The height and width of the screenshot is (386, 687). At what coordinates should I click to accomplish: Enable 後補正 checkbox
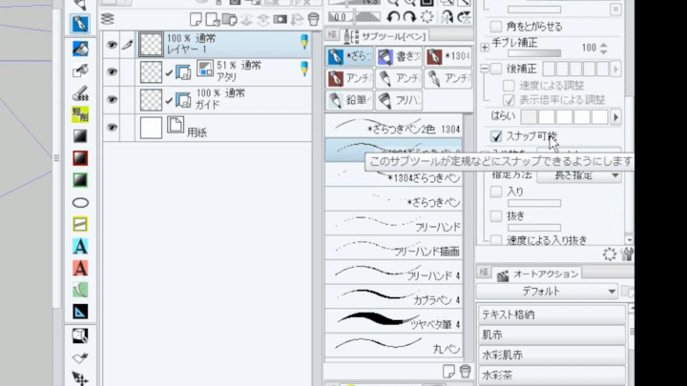(x=496, y=69)
